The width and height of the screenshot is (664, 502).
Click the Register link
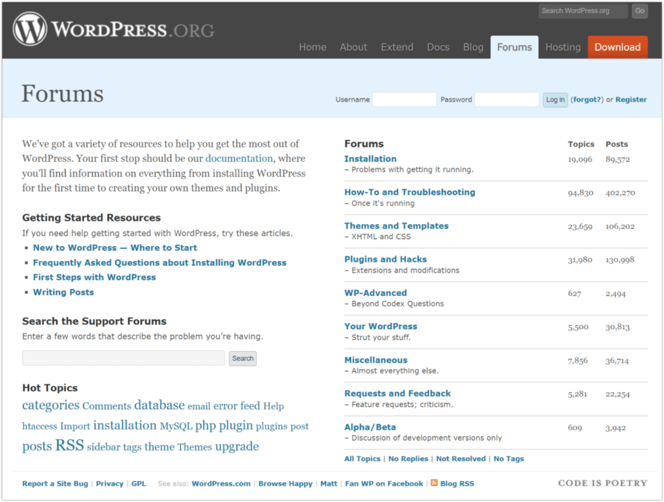pyautogui.click(x=630, y=99)
